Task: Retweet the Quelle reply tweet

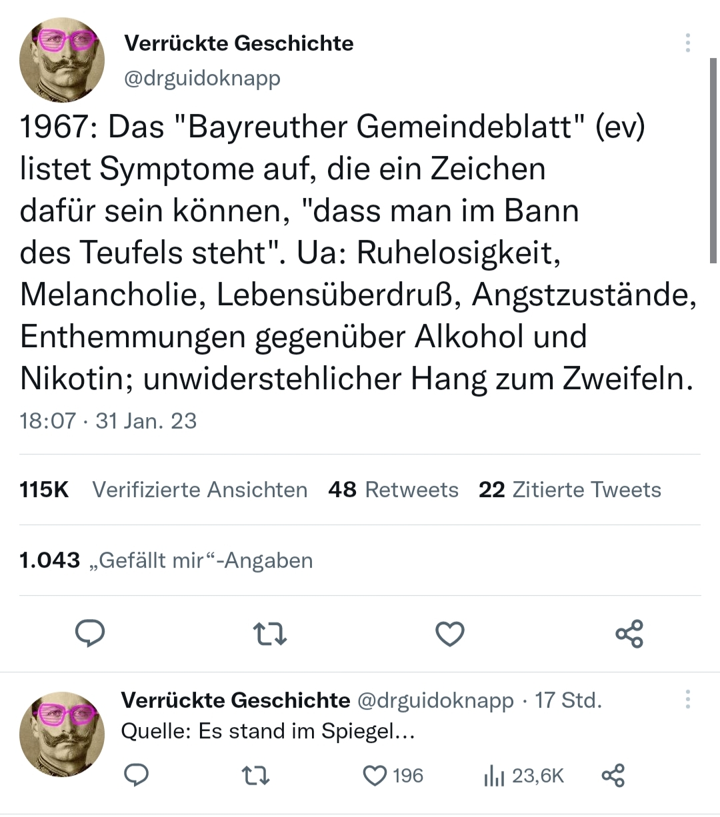Action: click(x=255, y=776)
